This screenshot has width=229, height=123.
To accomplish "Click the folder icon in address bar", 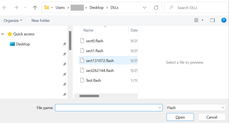I will 46,7.
